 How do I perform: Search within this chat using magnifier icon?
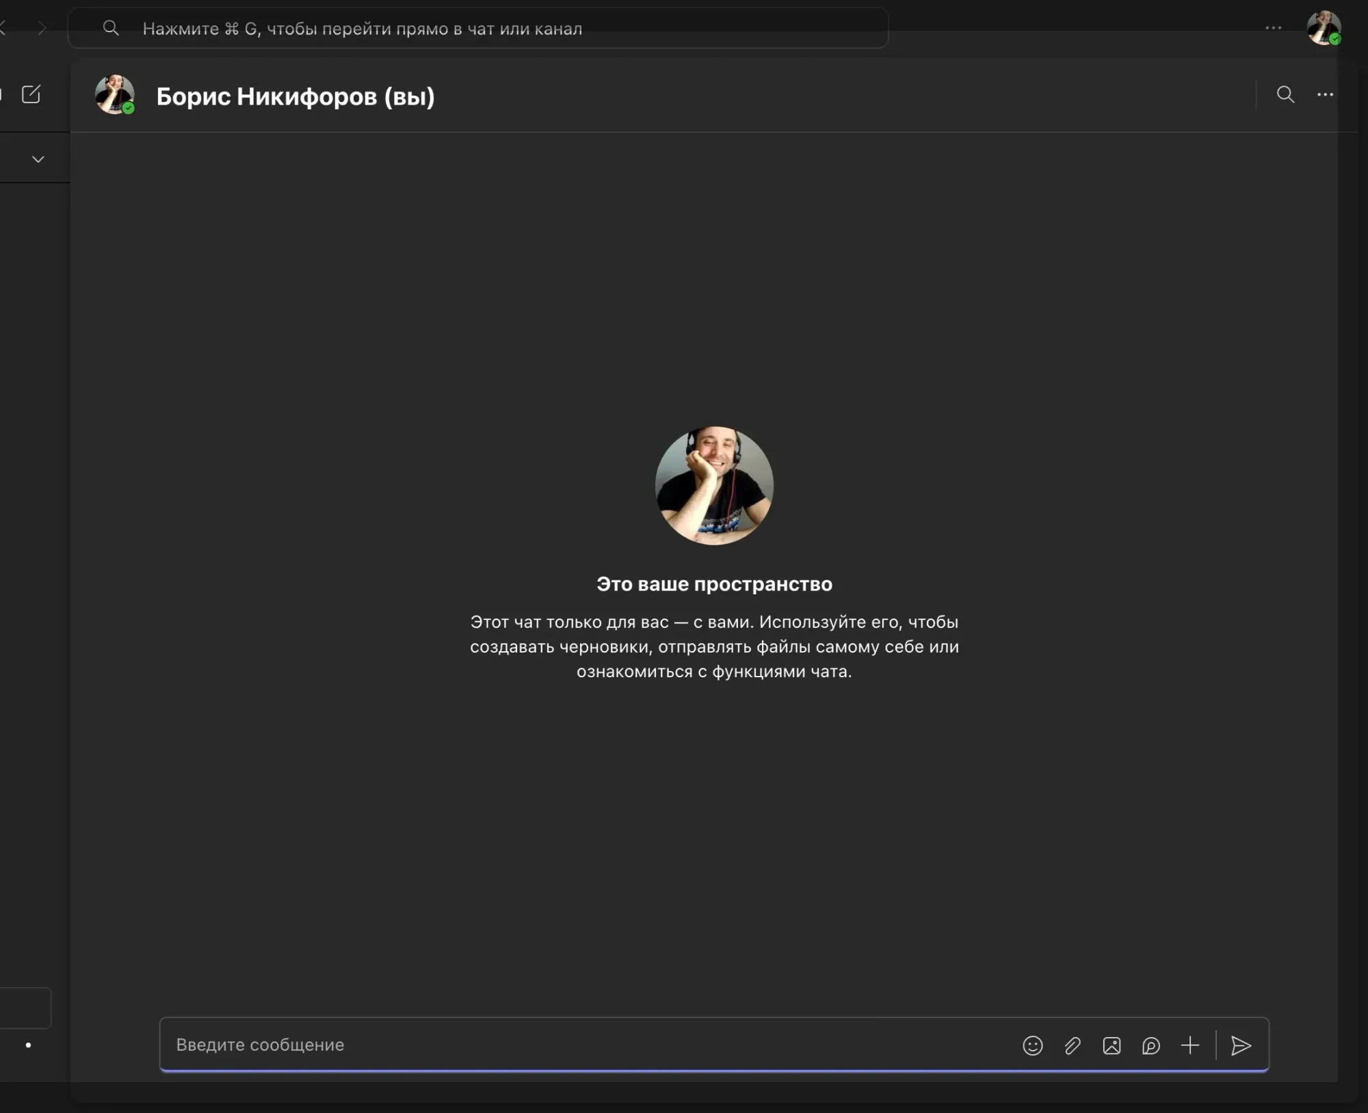coord(1285,94)
